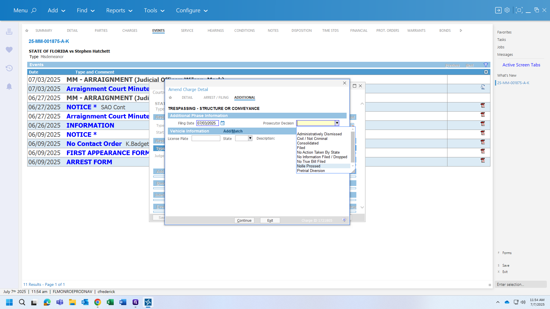
Task: Click the info icon beside Charge ID
Action: [x=344, y=220]
